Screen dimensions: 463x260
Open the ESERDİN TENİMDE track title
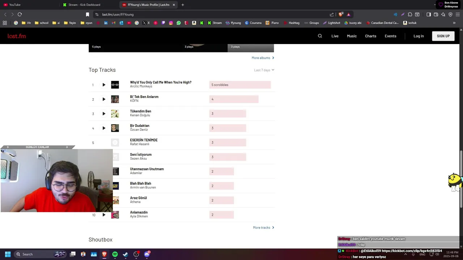point(144,140)
